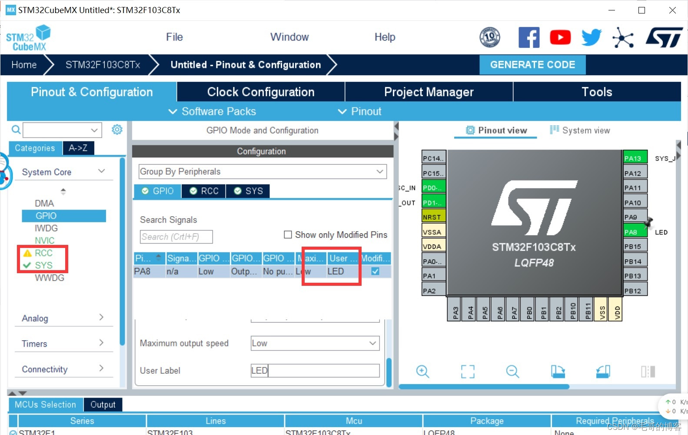Click the User Label input field

point(315,371)
